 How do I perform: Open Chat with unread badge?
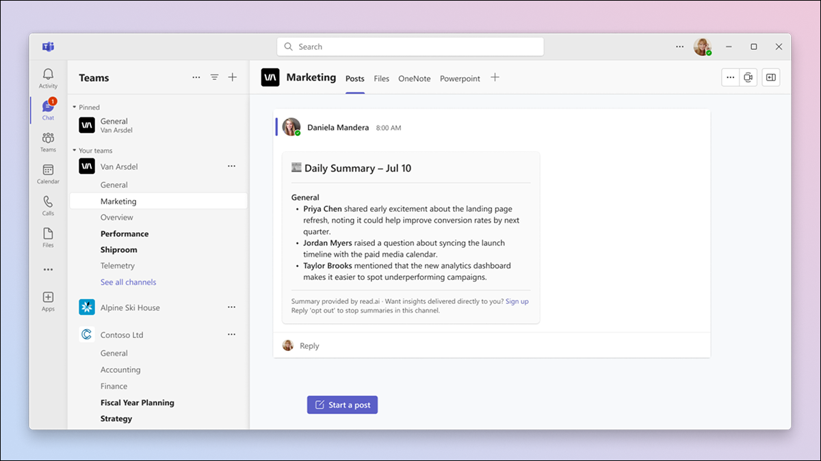[48, 109]
